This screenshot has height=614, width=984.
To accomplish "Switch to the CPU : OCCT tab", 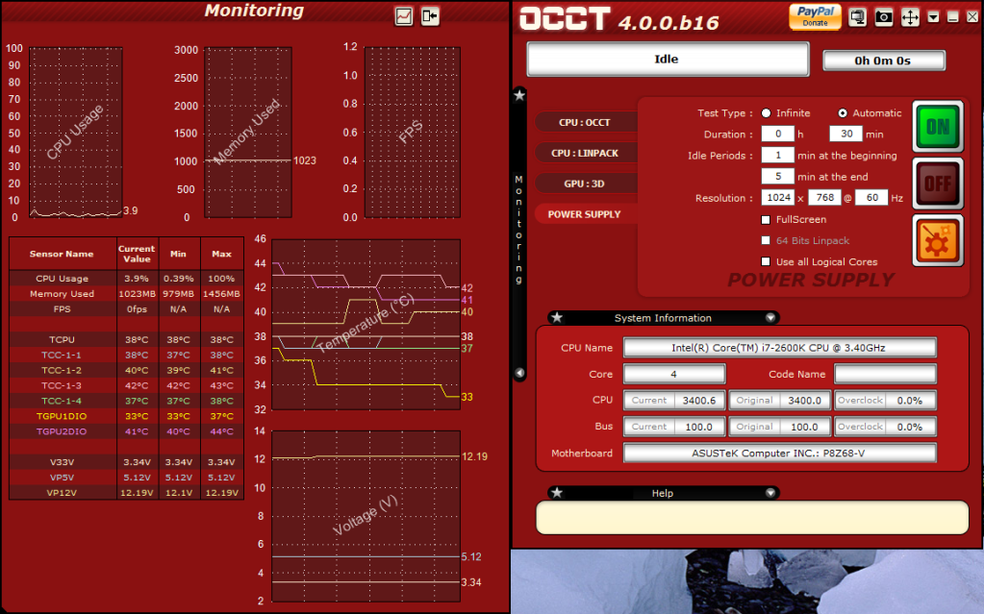I will (x=585, y=122).
